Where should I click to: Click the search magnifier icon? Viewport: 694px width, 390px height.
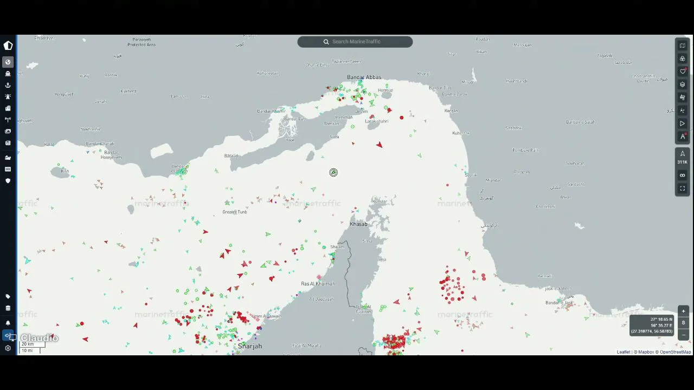326,42
